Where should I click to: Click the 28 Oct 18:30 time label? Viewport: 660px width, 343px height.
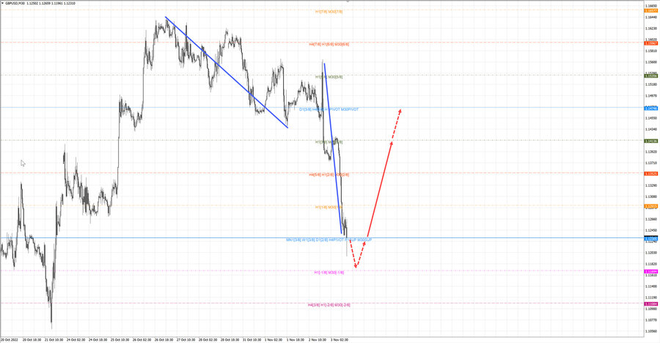[230, 339]
